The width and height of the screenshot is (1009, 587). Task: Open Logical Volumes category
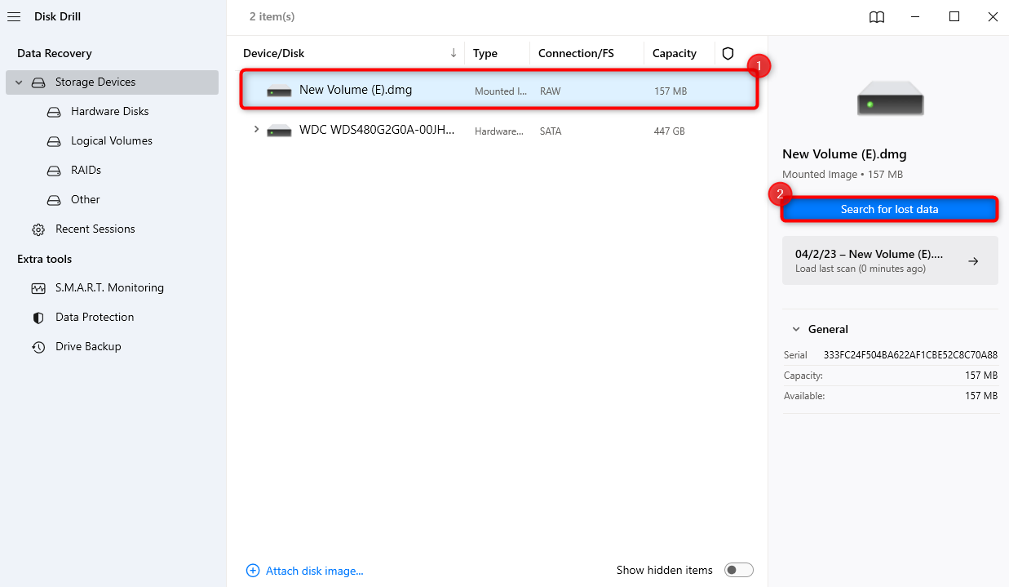tap(112, 141)
